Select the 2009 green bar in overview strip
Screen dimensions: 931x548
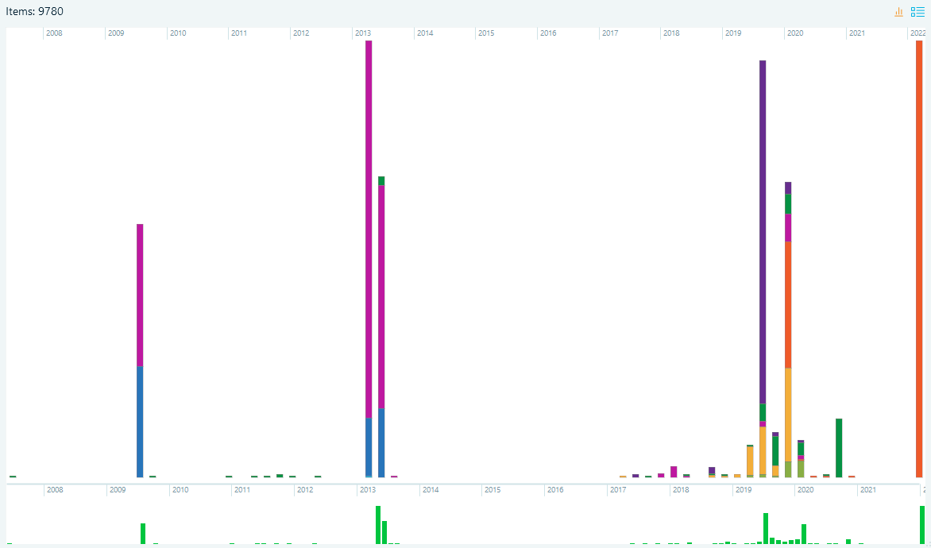click(x=143, y=533)
